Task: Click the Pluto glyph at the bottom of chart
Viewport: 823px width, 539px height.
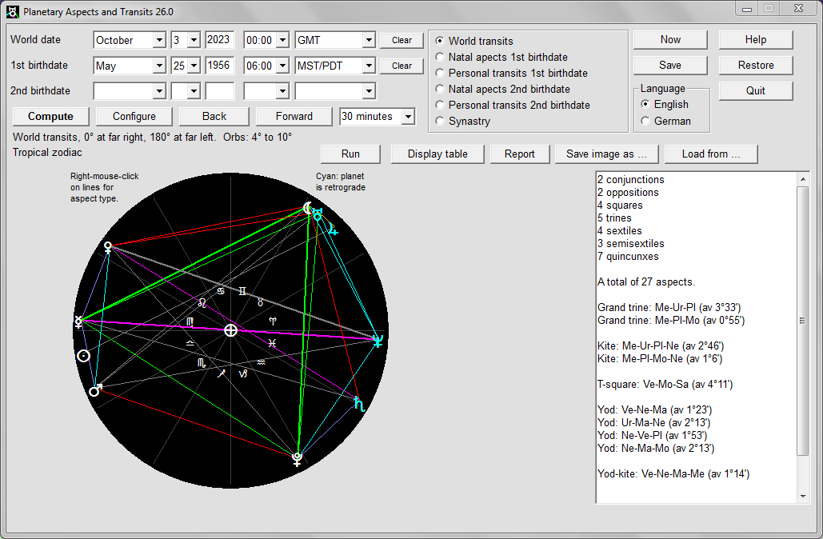Action: point(296,460)
